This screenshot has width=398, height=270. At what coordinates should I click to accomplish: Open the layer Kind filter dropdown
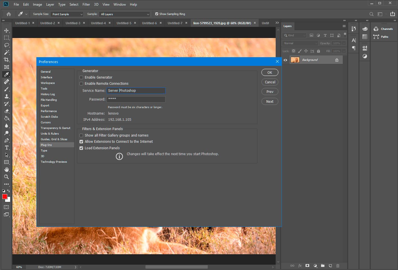[294, 35]
